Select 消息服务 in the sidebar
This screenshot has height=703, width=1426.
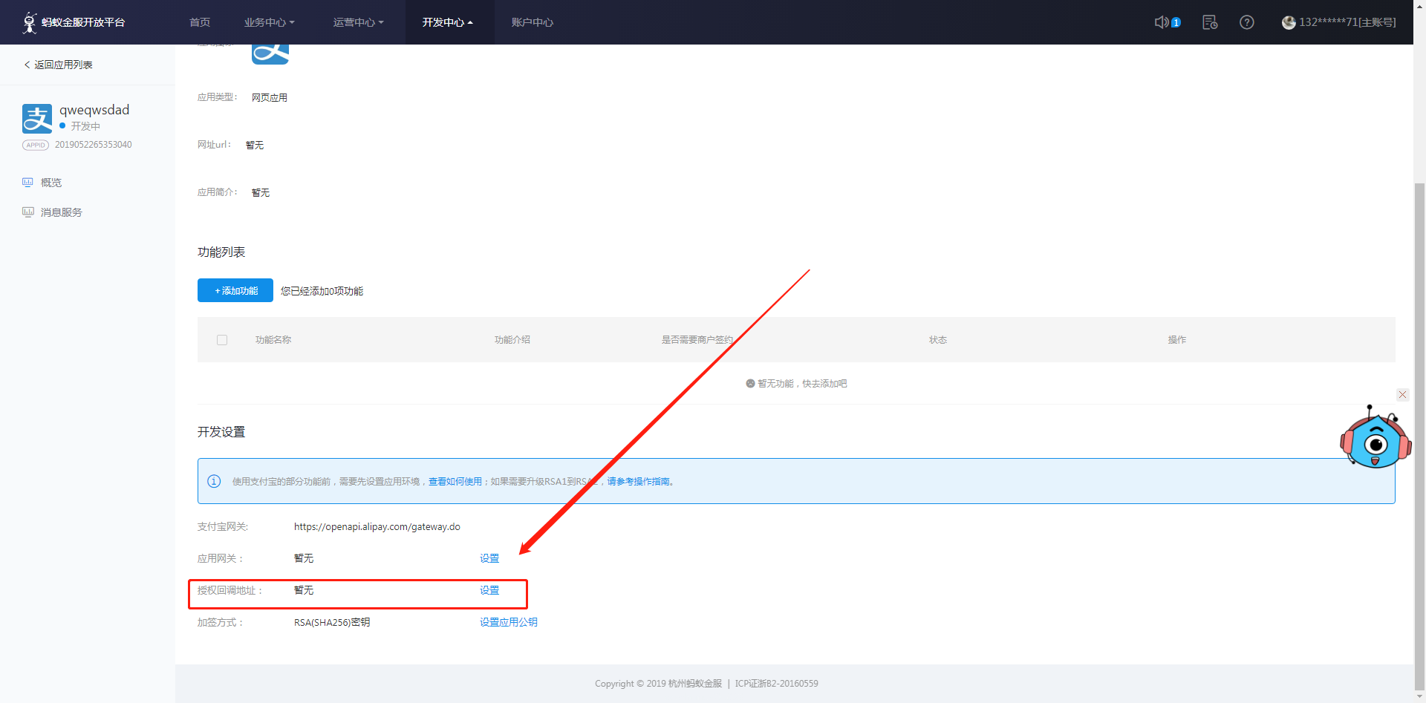pos(62,212)
